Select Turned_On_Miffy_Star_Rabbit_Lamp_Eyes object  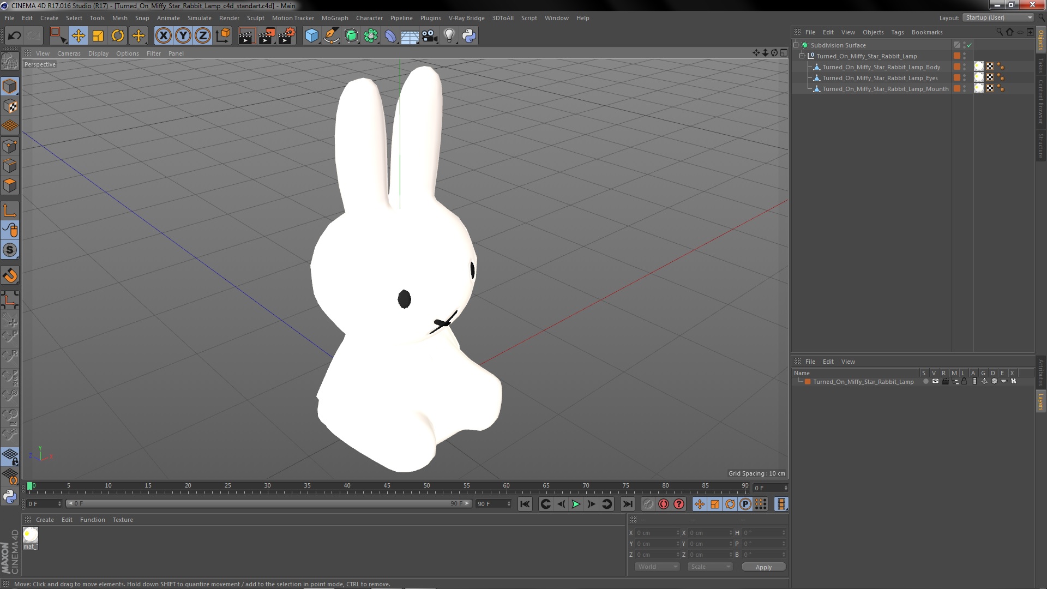[880, 78]
